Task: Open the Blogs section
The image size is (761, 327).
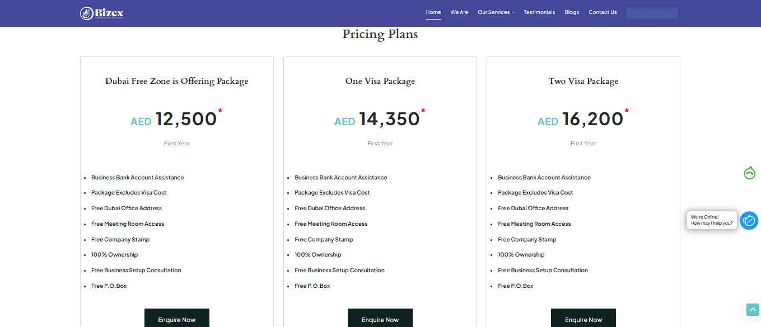Action: [571, 12]
